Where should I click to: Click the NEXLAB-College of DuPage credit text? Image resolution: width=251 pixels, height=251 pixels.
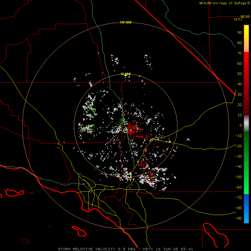[x=224, y=3]
